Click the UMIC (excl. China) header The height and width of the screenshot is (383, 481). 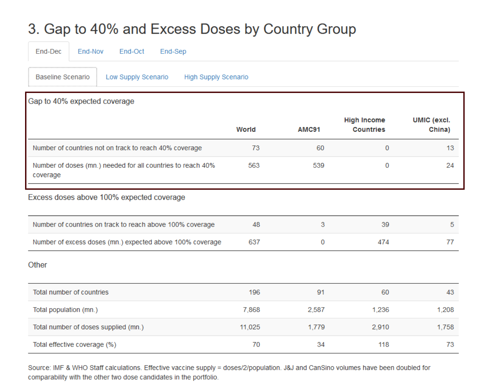[x=431, y=125]
